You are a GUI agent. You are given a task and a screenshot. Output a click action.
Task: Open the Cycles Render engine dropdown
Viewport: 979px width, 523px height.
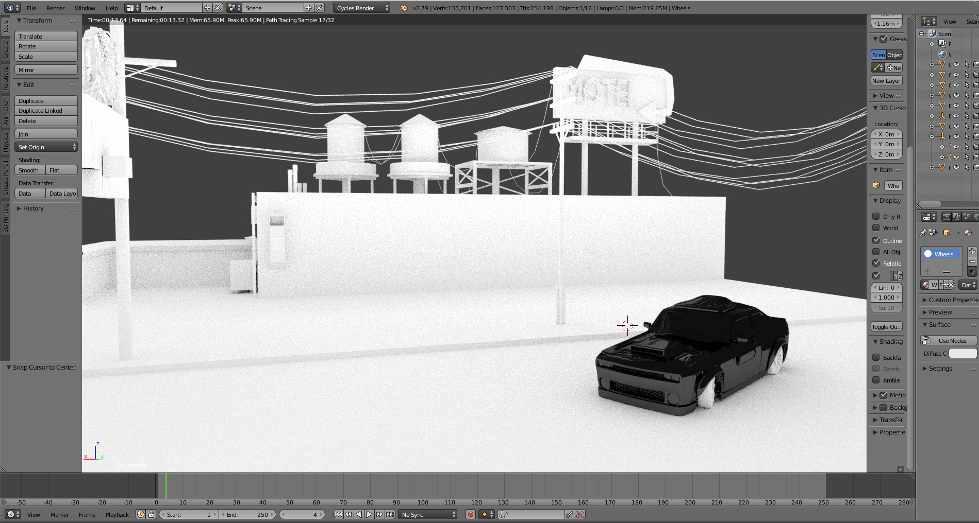coord(362,8)
